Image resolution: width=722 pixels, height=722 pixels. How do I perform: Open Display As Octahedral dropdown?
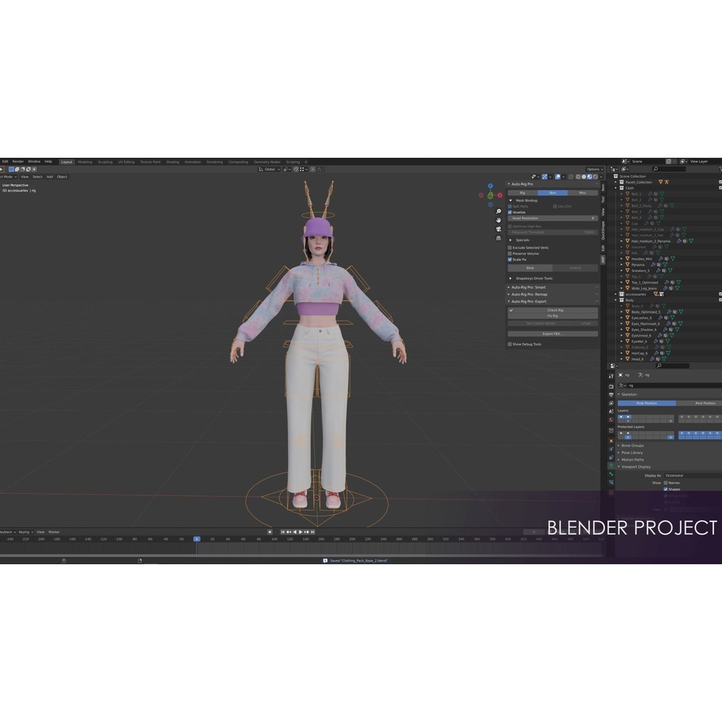click(x=693, y=476)
